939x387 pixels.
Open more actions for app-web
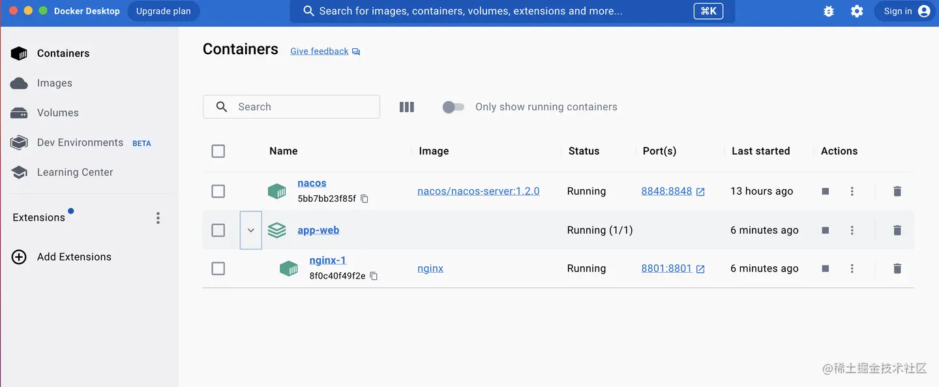(x=852, y=230)
